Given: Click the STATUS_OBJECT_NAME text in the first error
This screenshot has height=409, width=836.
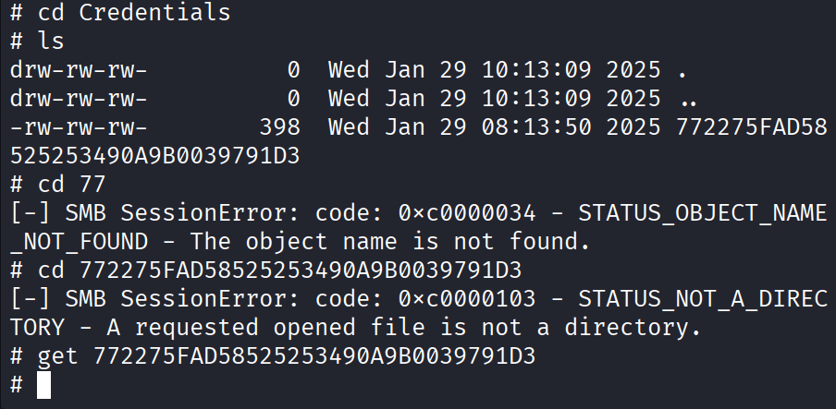Looking at the screenshot, I should pos(702,213).
